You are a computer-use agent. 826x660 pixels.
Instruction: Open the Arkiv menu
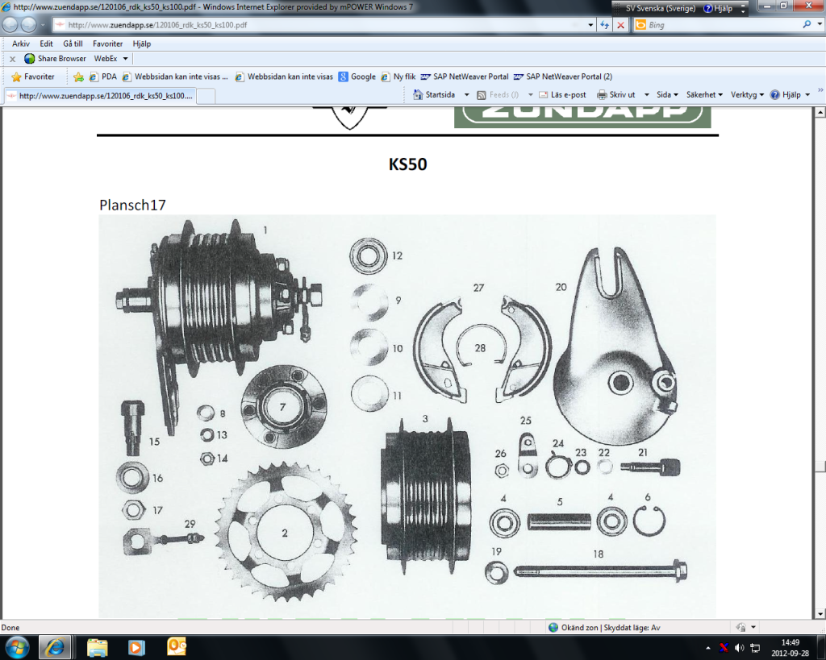tap(21, 44)
